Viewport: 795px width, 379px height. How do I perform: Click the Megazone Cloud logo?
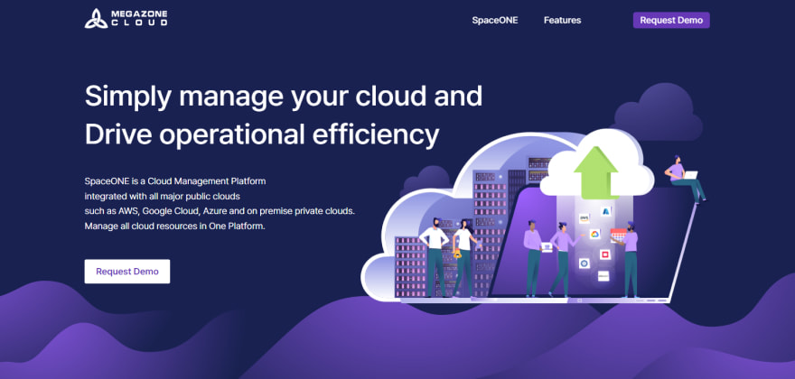[x=126, y=19]
